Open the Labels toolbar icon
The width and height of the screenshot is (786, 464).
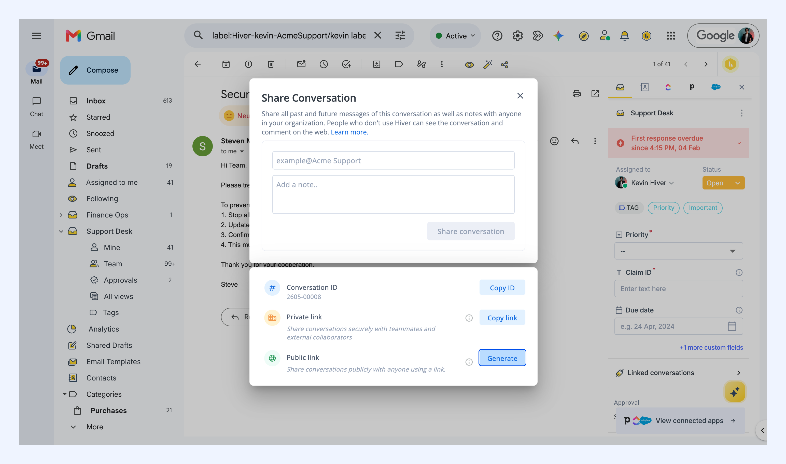[x=399, y=64]
